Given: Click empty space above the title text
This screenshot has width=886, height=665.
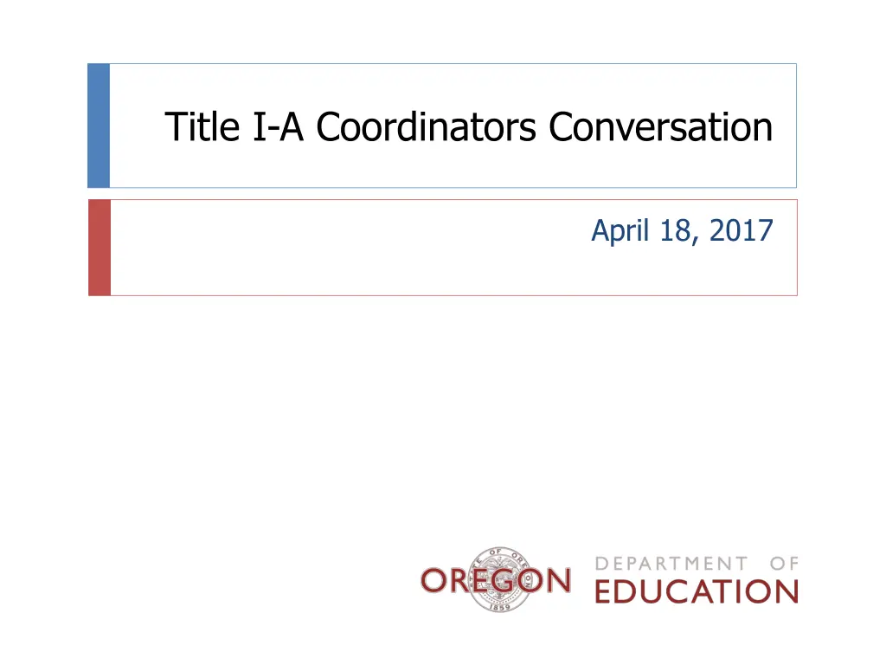Looking at the screenshot, I should pos(450,82).
